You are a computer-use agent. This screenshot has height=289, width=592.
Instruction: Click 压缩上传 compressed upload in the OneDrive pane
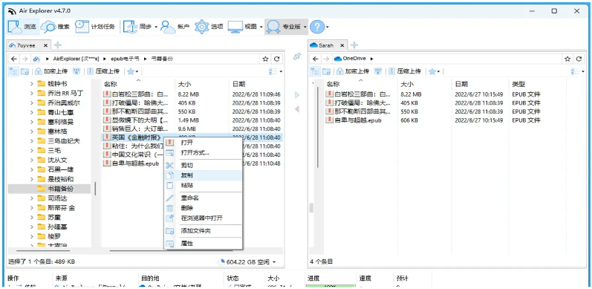coord(405,71)
